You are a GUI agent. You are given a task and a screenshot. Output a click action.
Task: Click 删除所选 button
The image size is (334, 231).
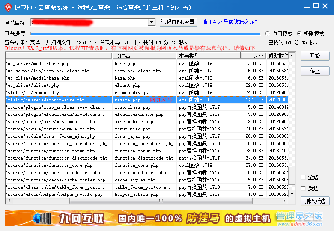tap(315, 201)
